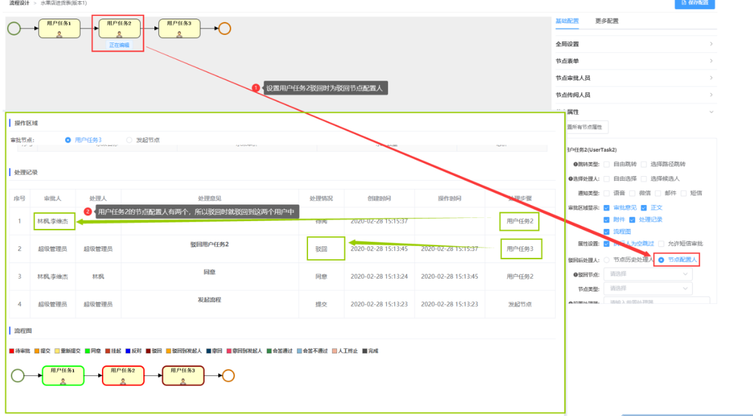Click the start circle in 流程图 diagram
This screenshot has height=416, width=753.
[18, 375]
